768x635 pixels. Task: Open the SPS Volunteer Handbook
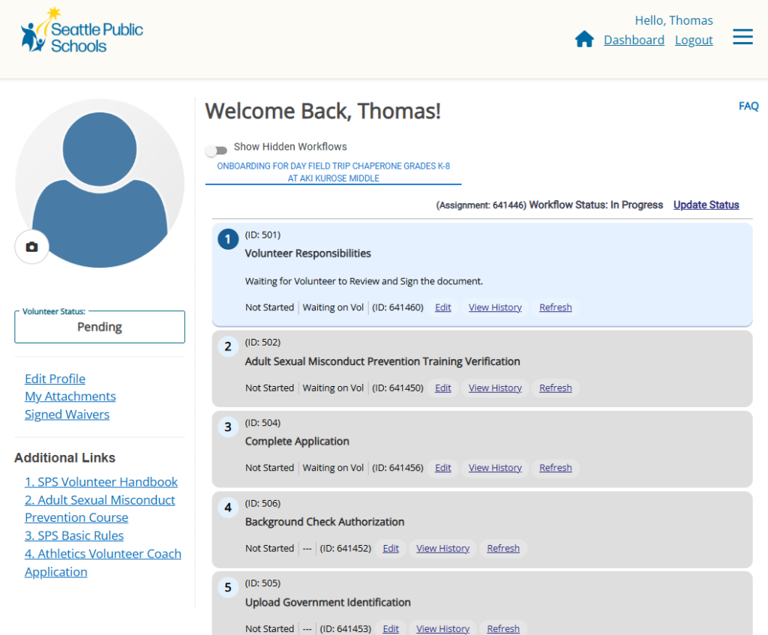point(101,482)
